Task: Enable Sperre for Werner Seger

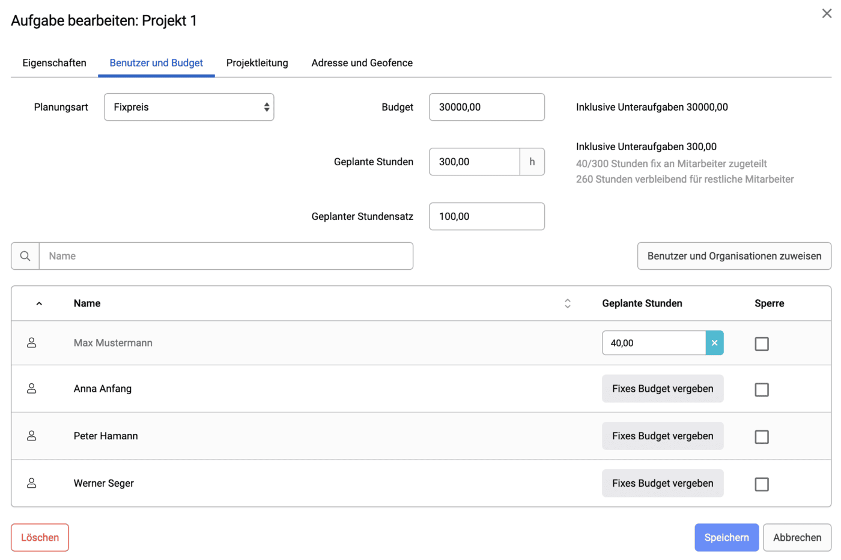Action: pos(762,484)
